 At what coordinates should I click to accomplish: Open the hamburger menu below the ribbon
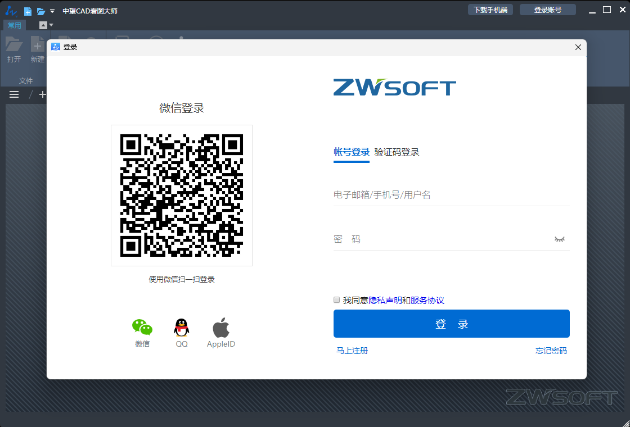(14, 94)
